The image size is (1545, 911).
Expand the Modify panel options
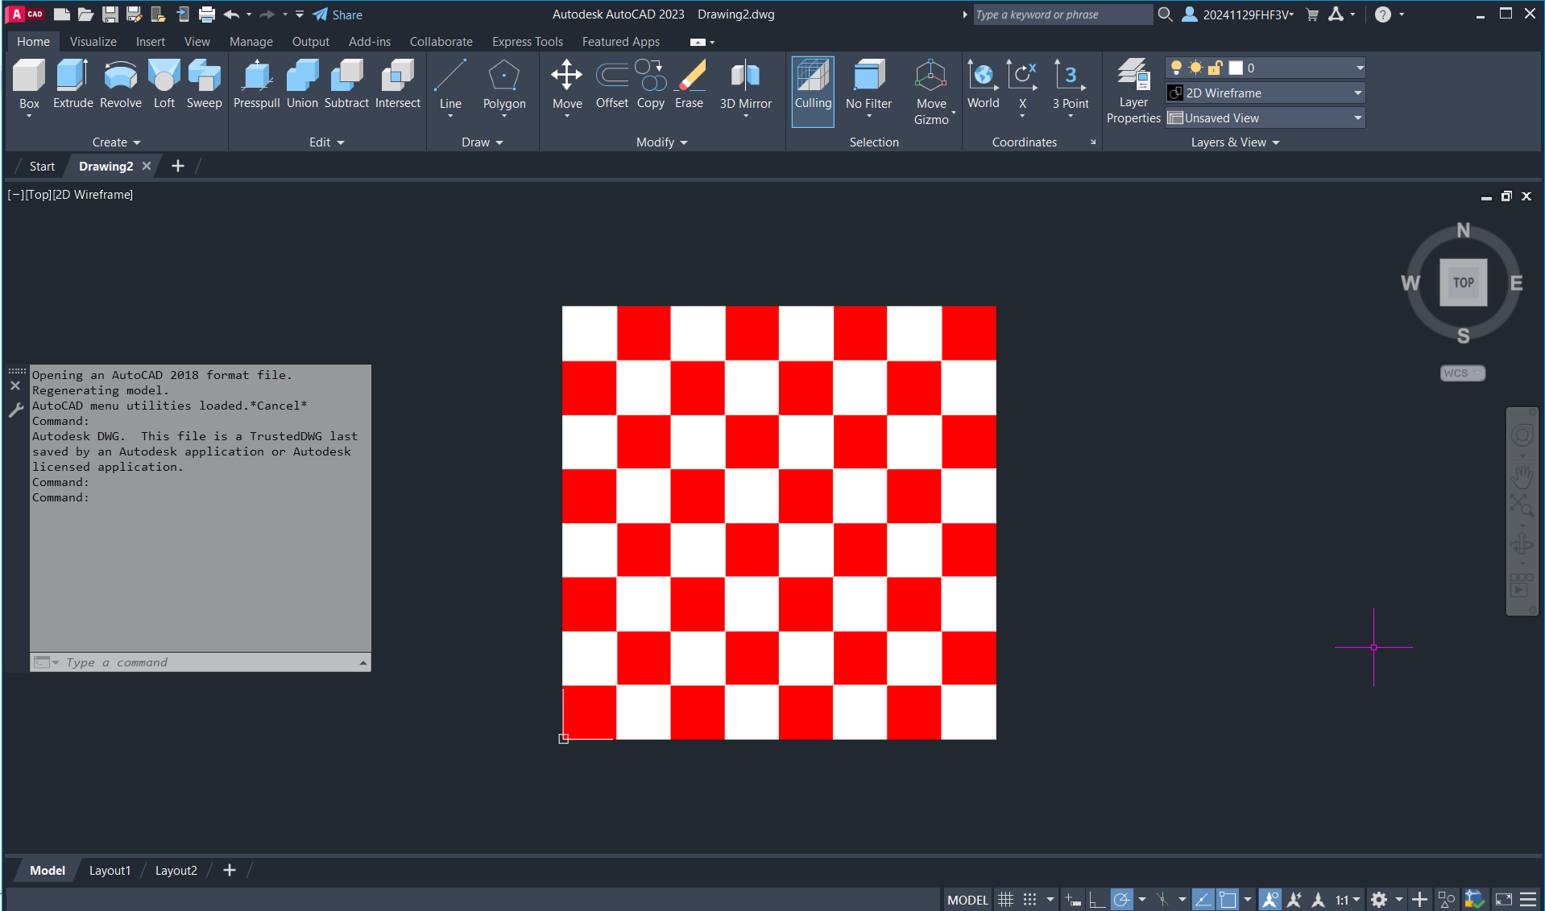click(661, 142)
